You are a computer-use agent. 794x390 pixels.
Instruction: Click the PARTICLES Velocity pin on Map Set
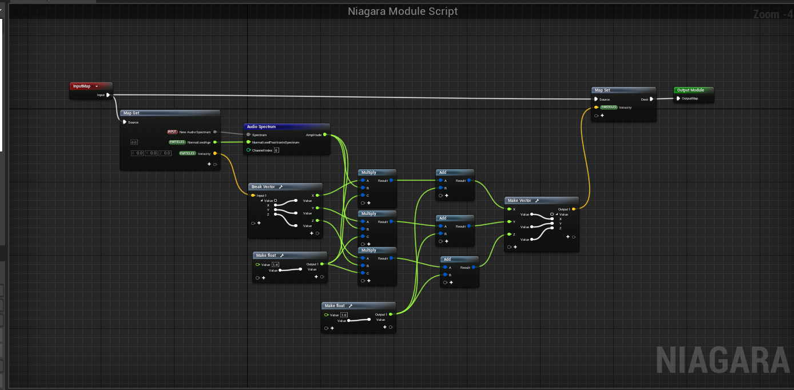point(596,107)
